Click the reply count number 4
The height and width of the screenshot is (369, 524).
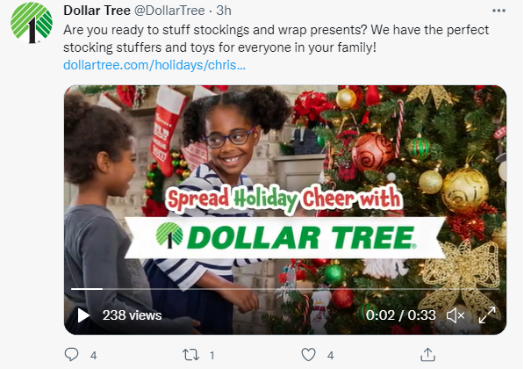click(x=94, y=355)
